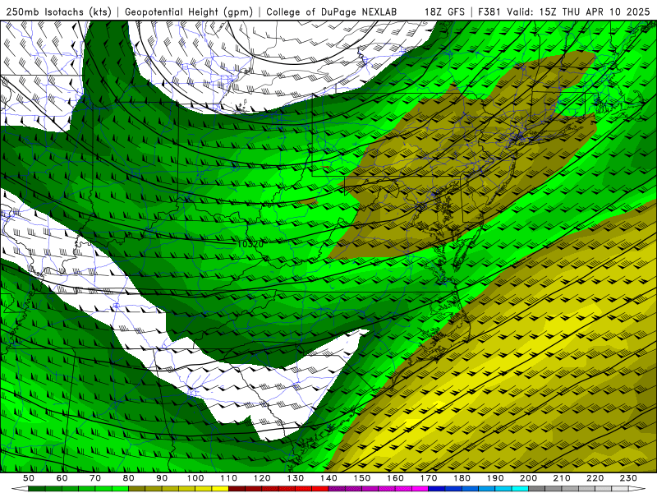The image size is (657, 493).
Task: Click the dark green swatch under 50
Action: [37, 489]
